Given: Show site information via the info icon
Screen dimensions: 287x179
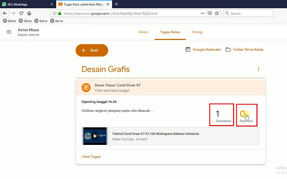Looking at the screenshot, I should coord(55,13).
